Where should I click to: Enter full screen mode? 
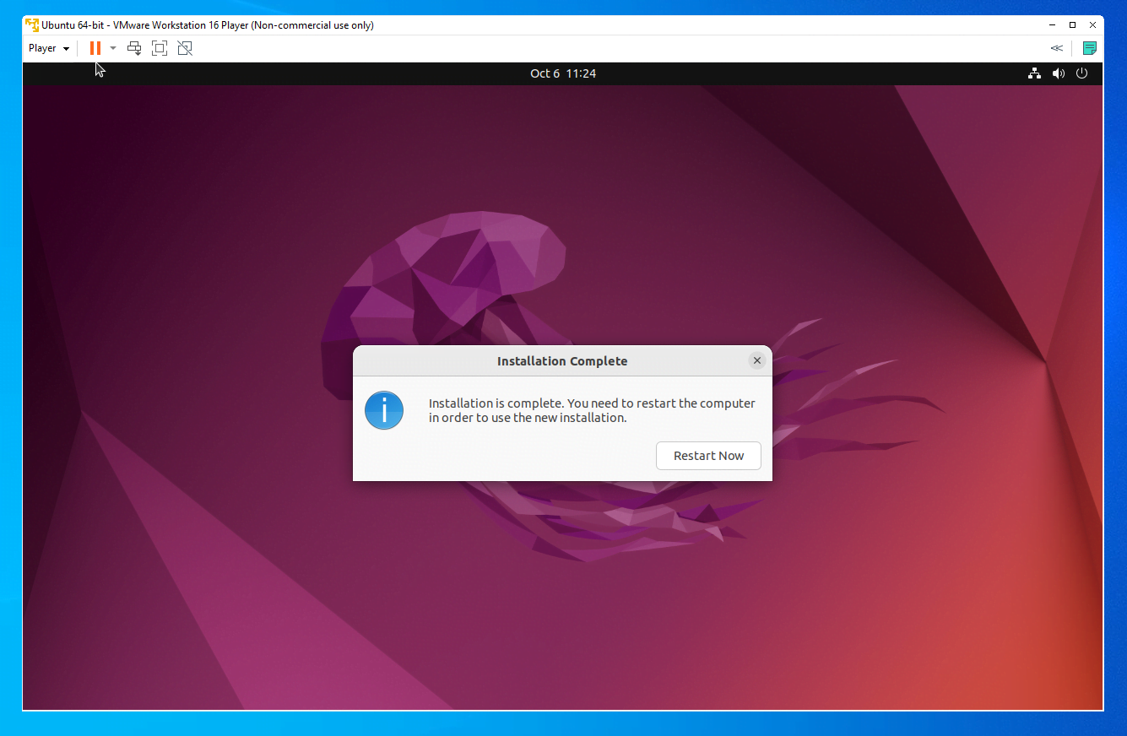coord(160,48)
